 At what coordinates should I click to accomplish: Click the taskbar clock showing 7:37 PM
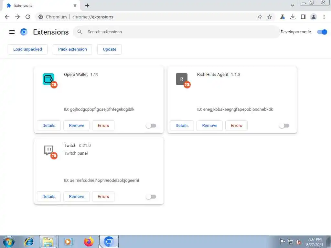(x=315, y=242)
